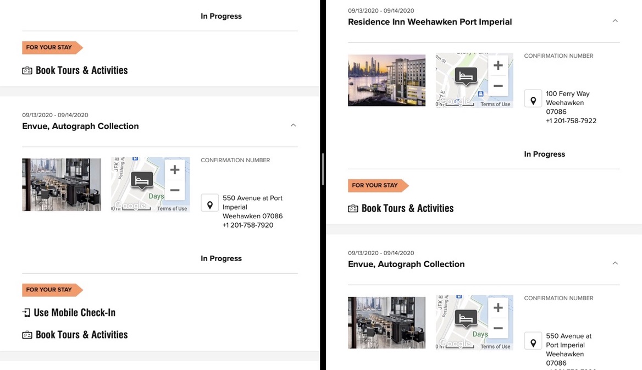Image resolution: width=642 pixels, height=370 pixels.
Task: Open Envue, Autograph Collection title in right pane
Action: (x=407, y=264)
